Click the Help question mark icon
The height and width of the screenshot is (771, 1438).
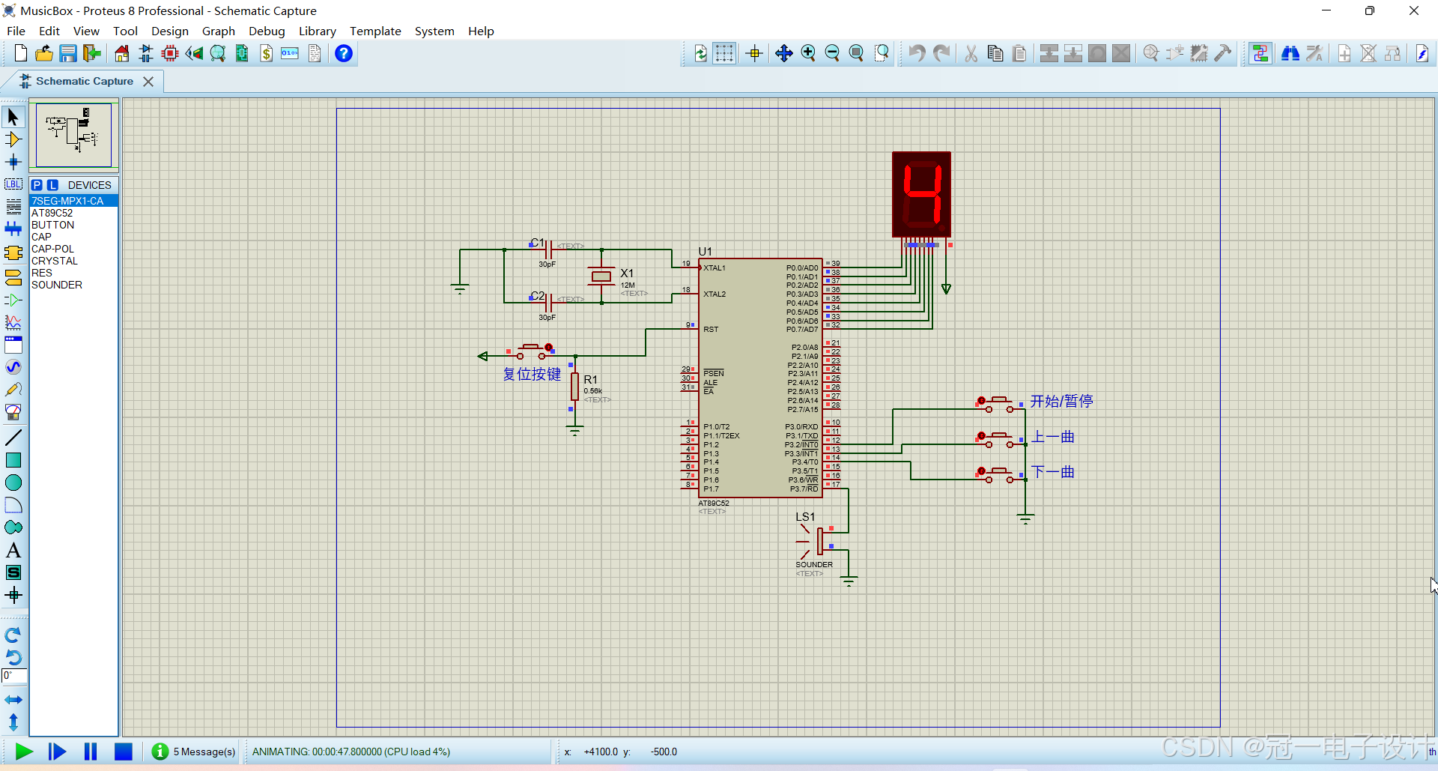344,53
